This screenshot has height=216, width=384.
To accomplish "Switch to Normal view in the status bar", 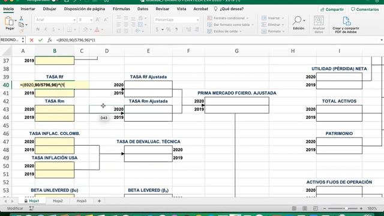I will [294, 208].
